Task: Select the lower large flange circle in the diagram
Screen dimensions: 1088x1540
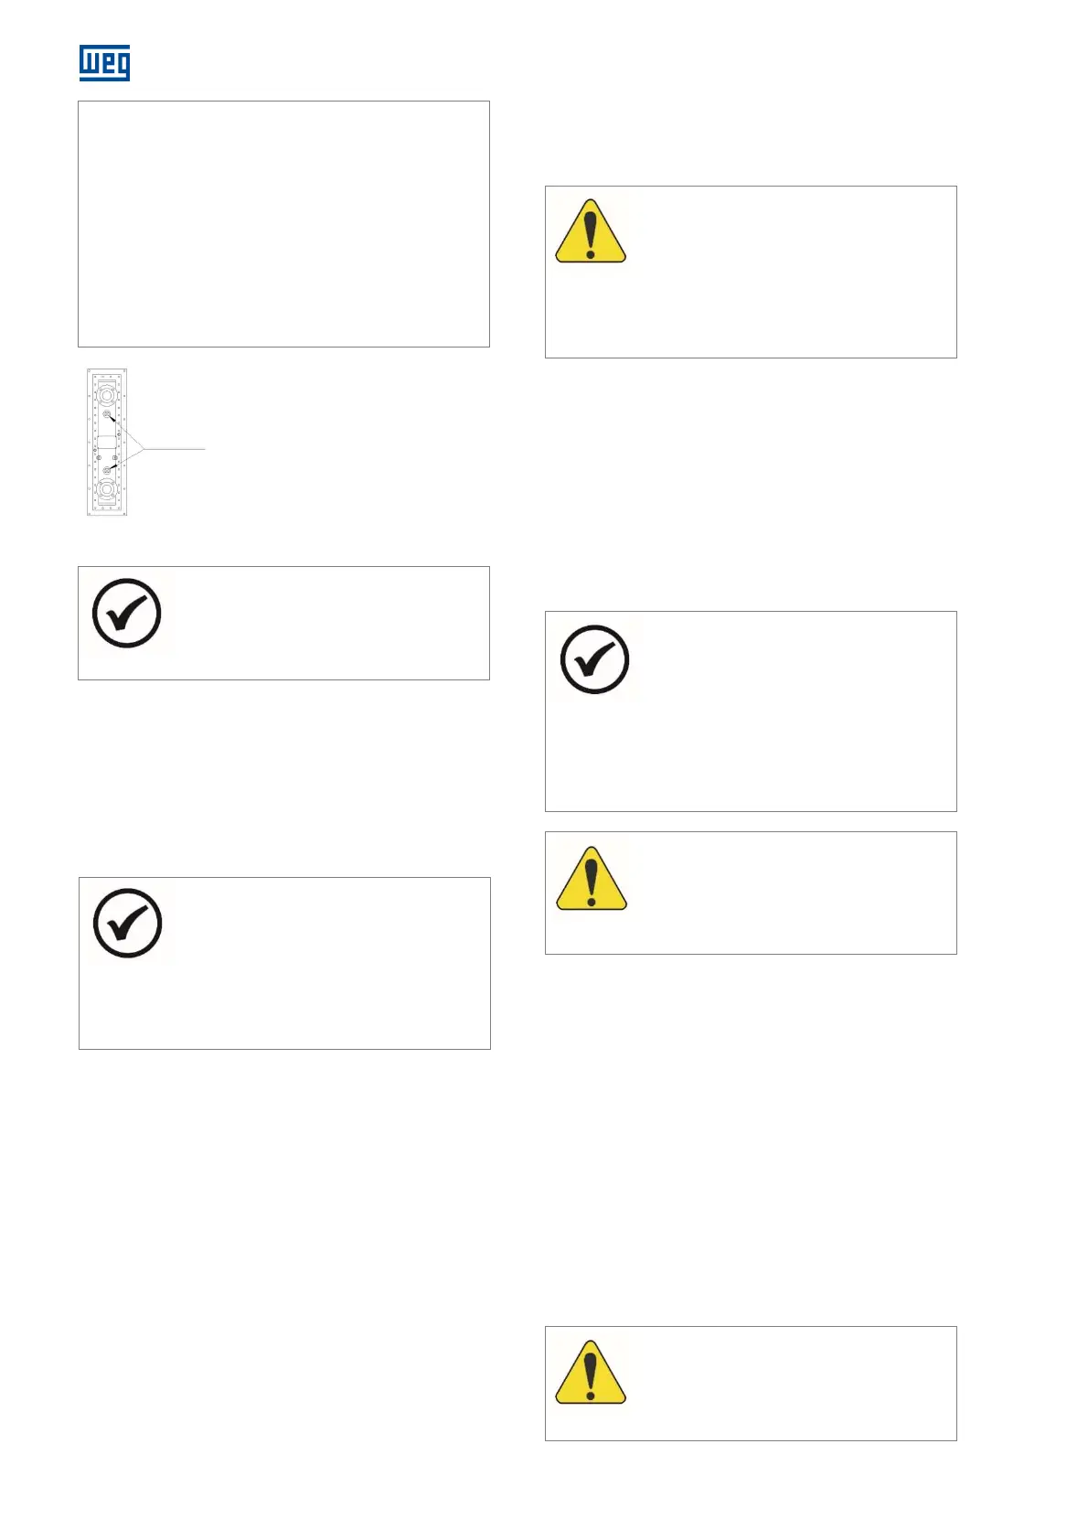Action: [107, 489]
